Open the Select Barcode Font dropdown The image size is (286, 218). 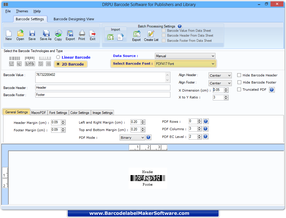pos(185,64)
